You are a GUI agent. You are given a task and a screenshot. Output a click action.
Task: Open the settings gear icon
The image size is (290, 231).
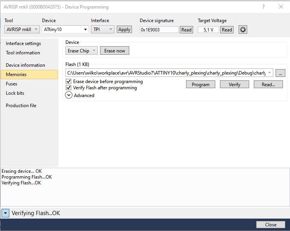[243, 30]
